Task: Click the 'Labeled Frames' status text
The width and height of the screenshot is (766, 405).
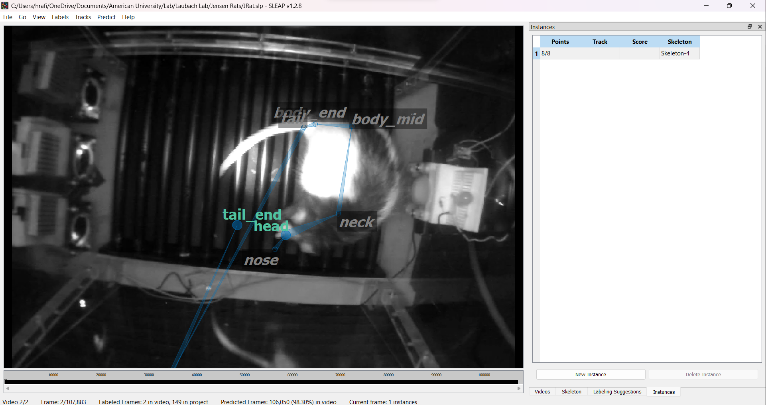Action: [154, 401]
